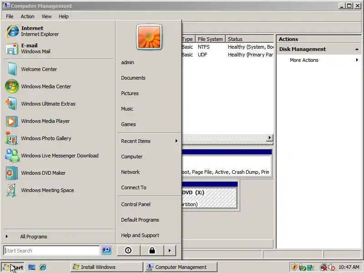This screenshot has width=364, height=273.
Task: Open Pictures folder
Action: [149, 93]
